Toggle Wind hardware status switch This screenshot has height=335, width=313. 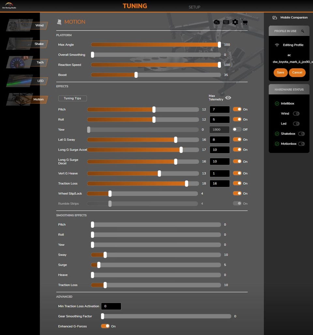(x=296, y=114)
